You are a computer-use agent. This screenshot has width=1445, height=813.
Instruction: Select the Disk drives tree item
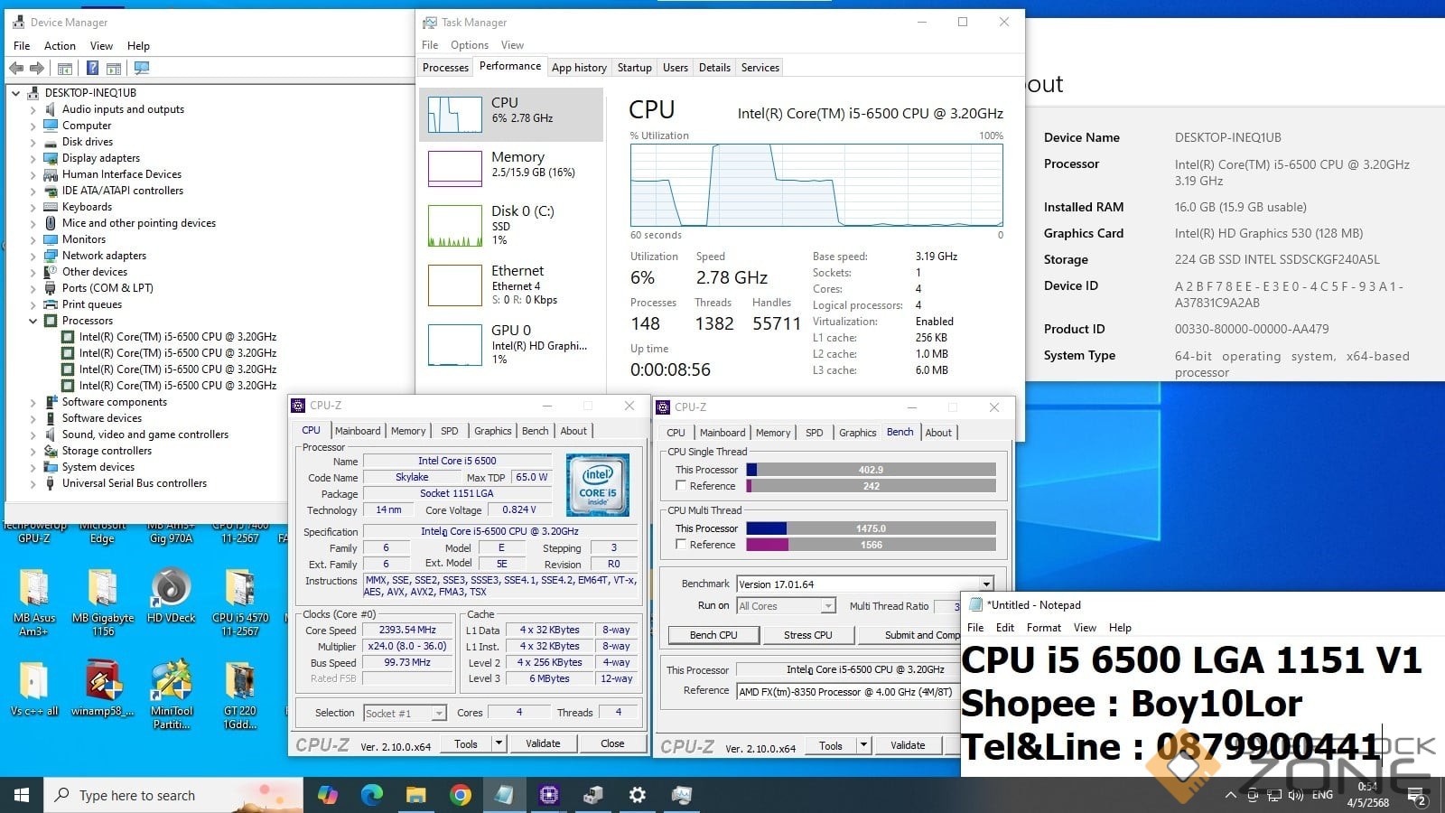pos(88,142)
